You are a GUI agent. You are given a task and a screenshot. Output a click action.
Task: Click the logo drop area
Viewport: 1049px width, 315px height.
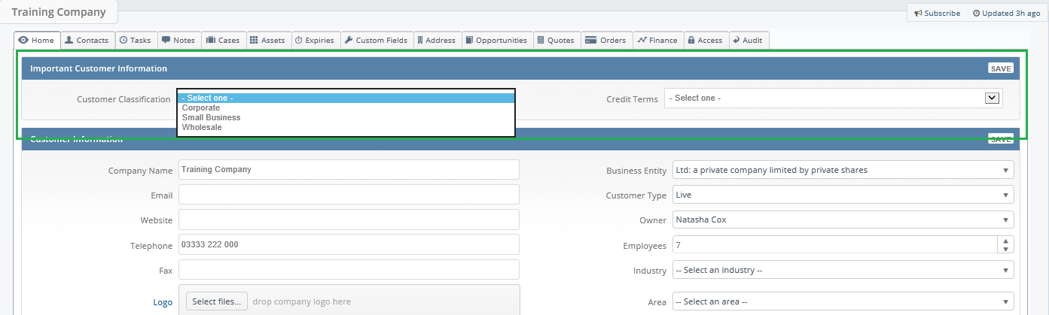(349, 300)
